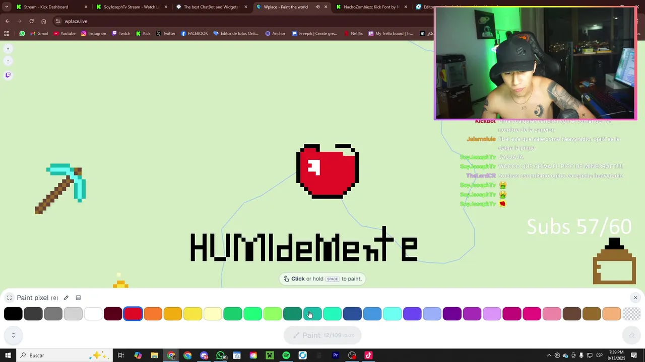This screenshot has height=362, width=645.
Task: Open the Youtube bookmark
Action: coord(64,34)
